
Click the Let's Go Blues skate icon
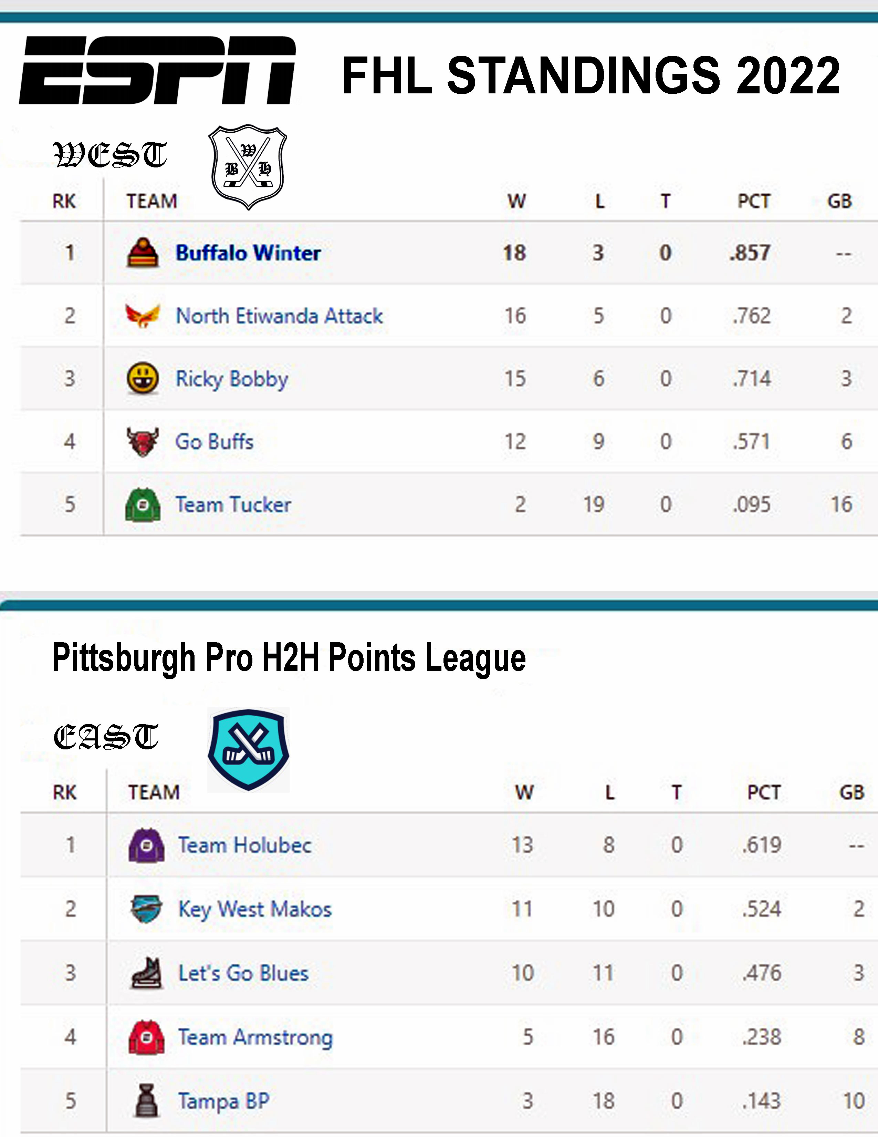coord(147,973)
